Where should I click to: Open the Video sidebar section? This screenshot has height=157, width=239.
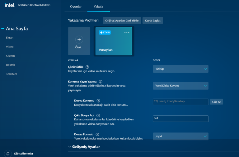10,47
